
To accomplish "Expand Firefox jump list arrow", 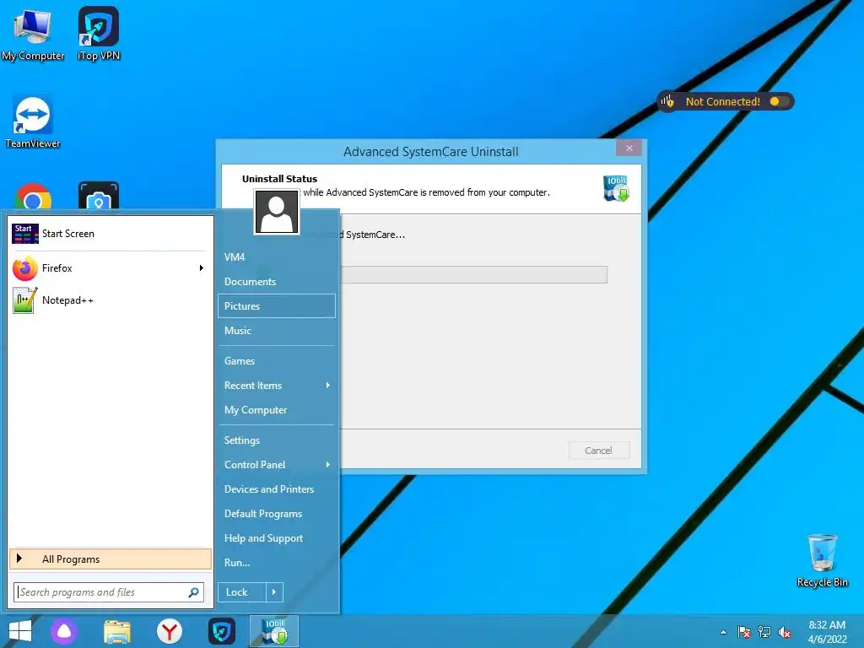I will 202,267.
